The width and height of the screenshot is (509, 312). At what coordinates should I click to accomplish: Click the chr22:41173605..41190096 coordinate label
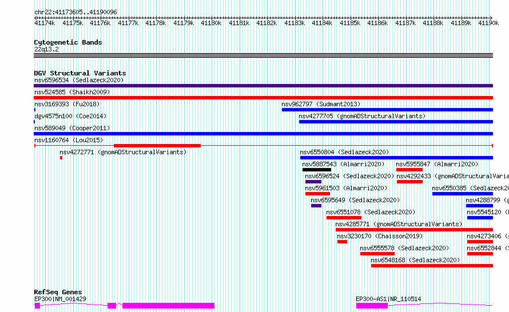click(x=75, y=13)
